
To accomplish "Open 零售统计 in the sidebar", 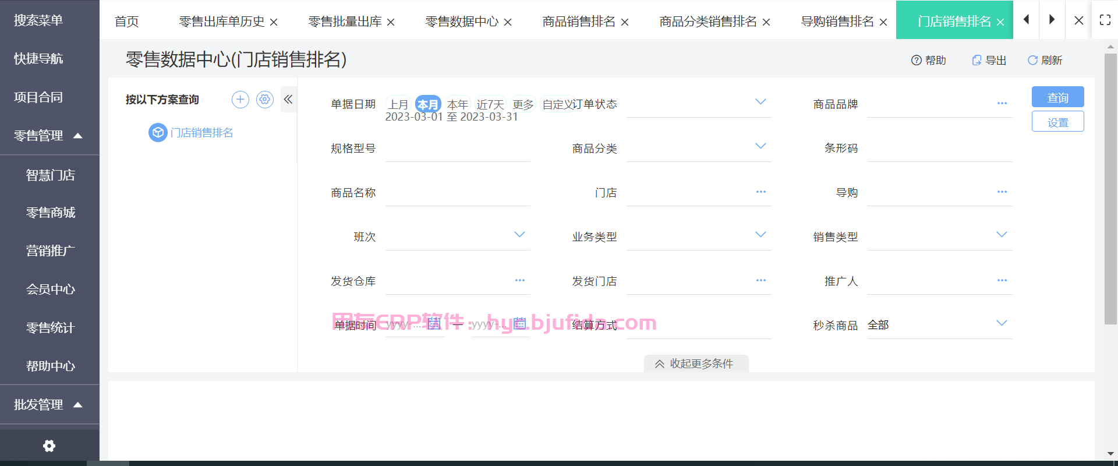I will coord(51,328).
